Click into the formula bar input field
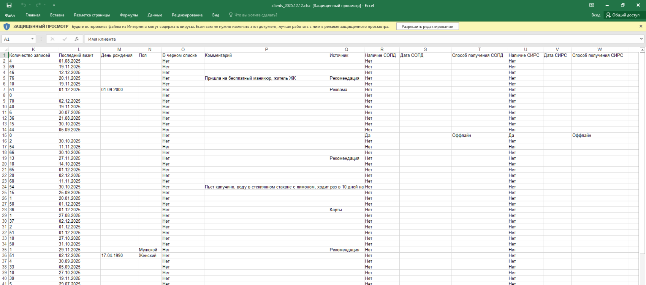 pos(342,39)
